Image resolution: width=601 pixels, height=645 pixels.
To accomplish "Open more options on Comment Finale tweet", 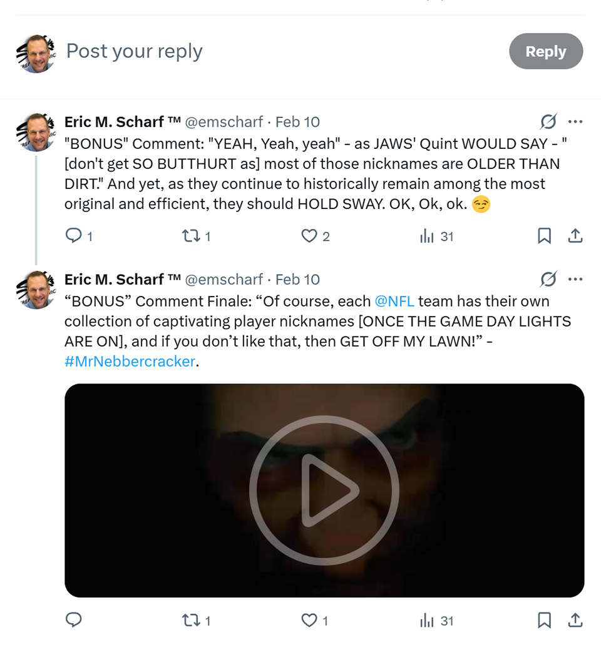I will coord(575,279).
